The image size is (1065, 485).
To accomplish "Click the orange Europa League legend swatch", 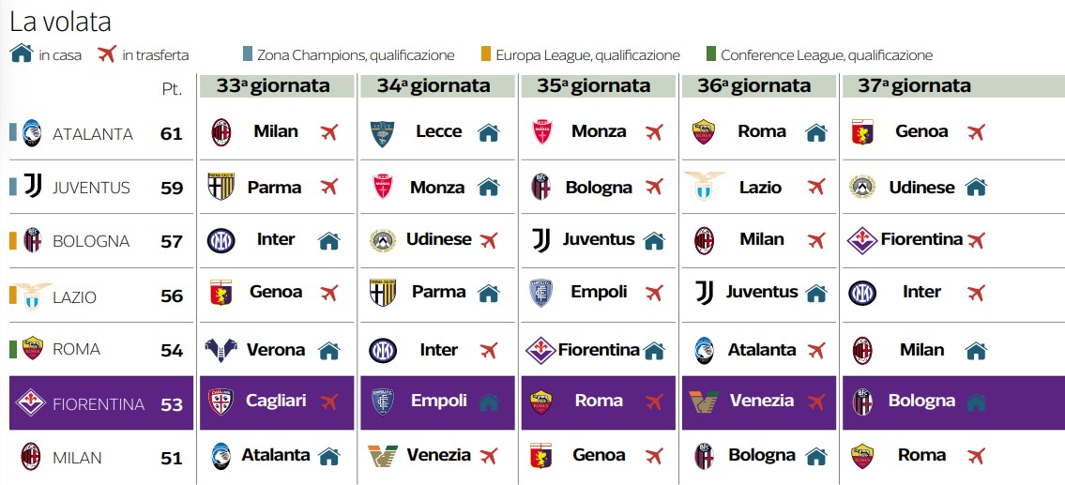I will tap(486, 53).
